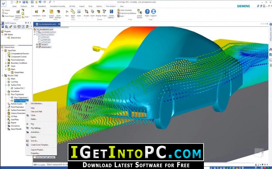Open Report in the results tree
Viewport: 272px width, 169px height.
pyautogui.click(x=12, y=123)
